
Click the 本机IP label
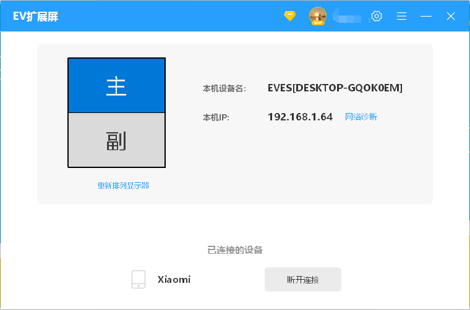tap(216, 117)
